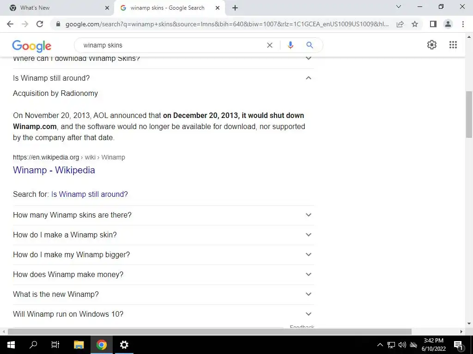Click the vertical scrollbar thumb
Screen dimensions: 473x354
tap(469, 114)
